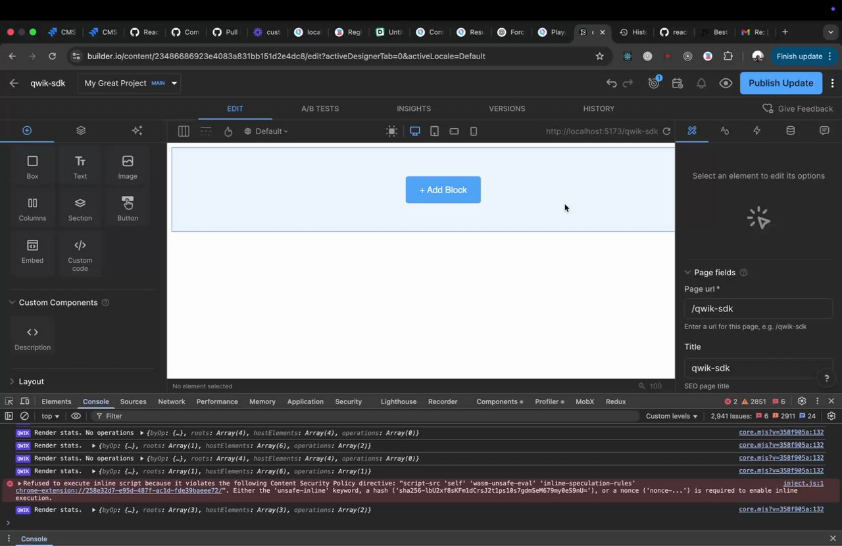
Task: Open the schedule calendar icon
Action: [678, 83]
